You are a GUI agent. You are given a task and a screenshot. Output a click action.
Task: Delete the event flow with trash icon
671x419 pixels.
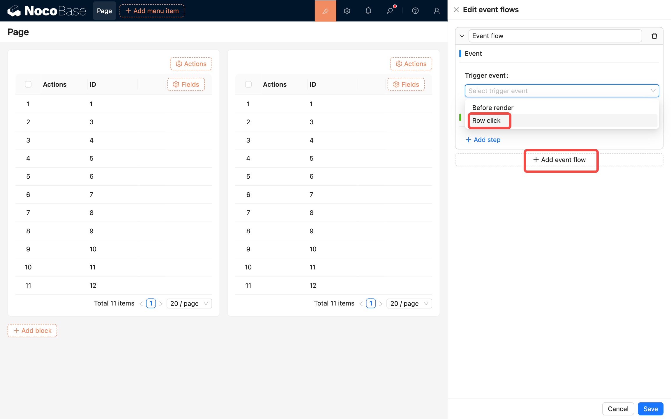[x=654, y=36]
